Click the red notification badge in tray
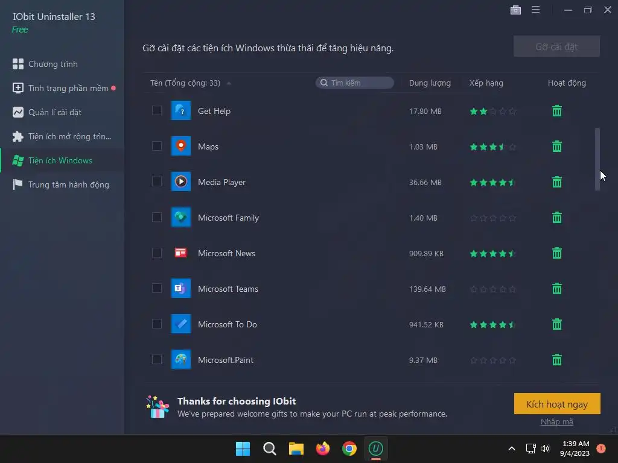The height and width of the screenshot is (463, 618). [x=601, y=449]
